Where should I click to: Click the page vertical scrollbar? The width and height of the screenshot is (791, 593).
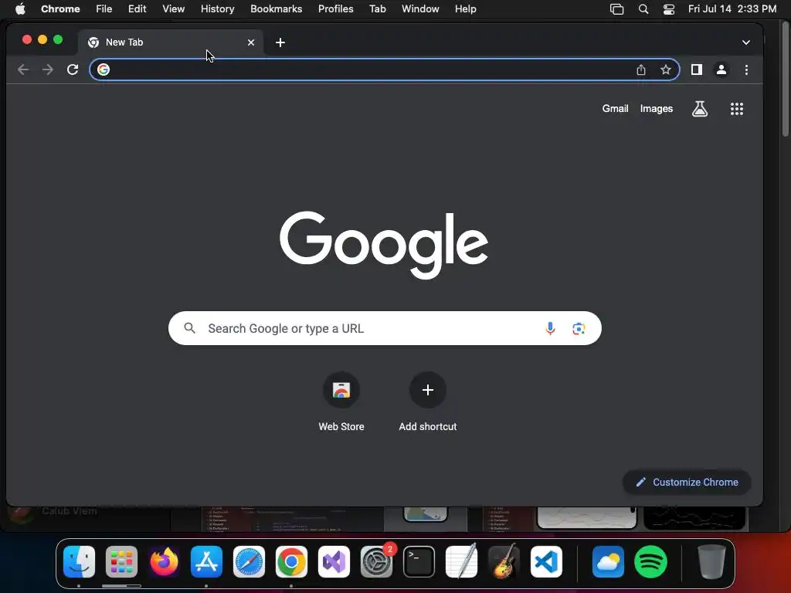[x=786, y=80]
